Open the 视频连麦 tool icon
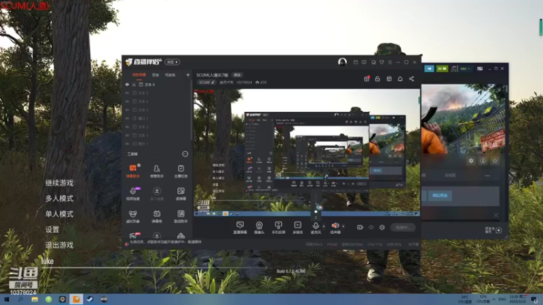This screenshot has height=305, width=543. 132,193
